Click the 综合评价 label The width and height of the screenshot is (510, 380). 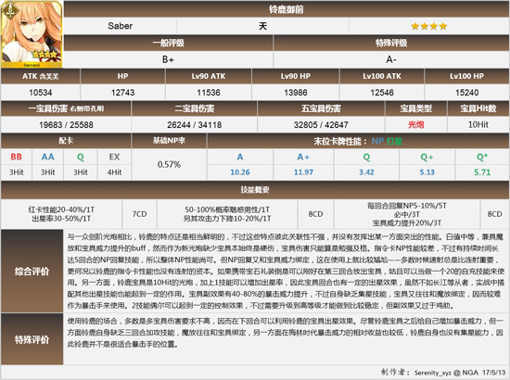coord(32,272)
